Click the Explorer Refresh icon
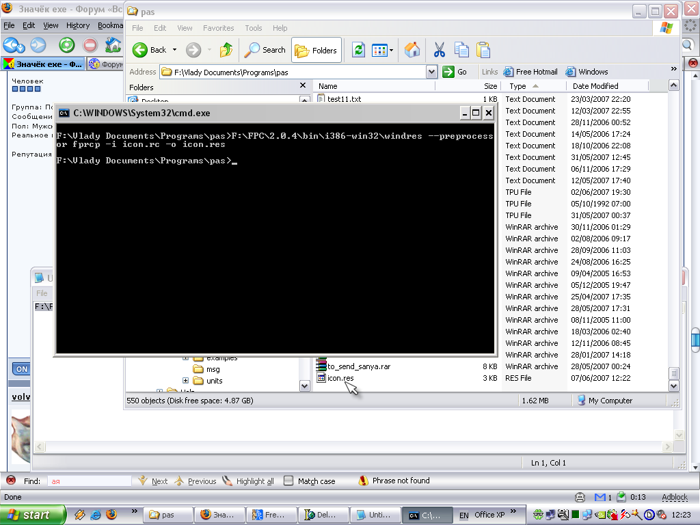This screenshot has width=700, height=525. click(358, 50)
